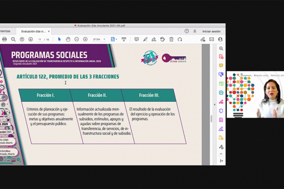Collapse the right tools pane bottom arrow
The height and width of the screenshot is (189, 284).
(x=221, y=161)
